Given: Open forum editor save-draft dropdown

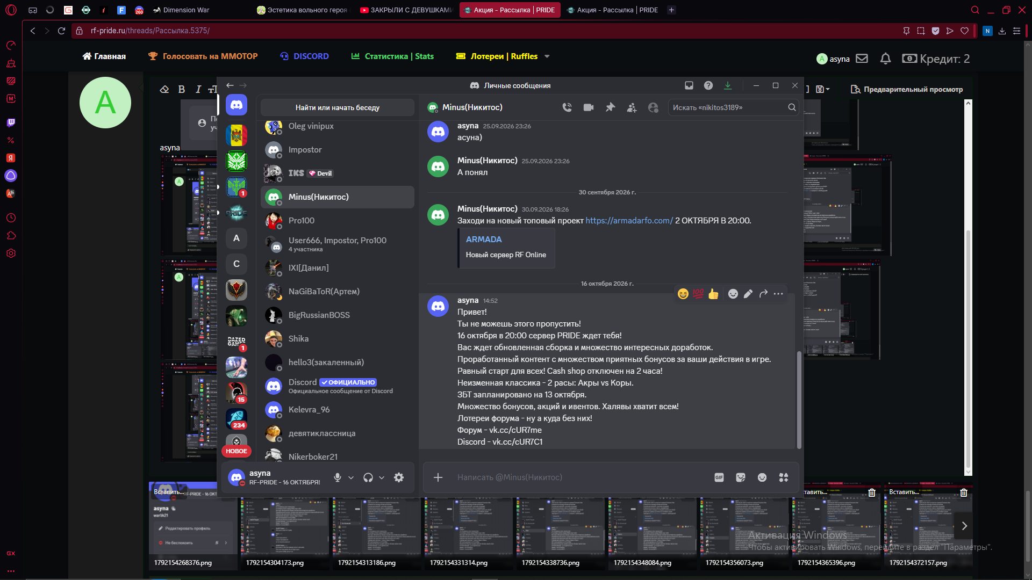Looking at the screenshot, I should (x=823, y=89).
